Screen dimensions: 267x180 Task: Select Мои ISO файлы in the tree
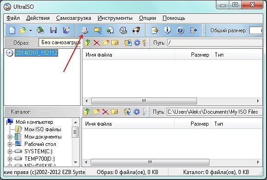(x=43, y=129)
